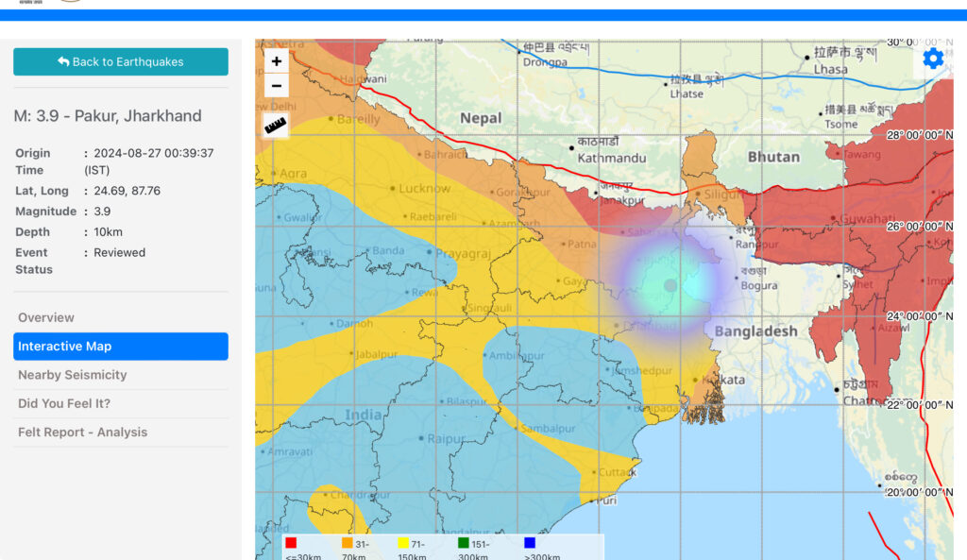Click the 28° 00′ 00″ N latitude label

920,135
